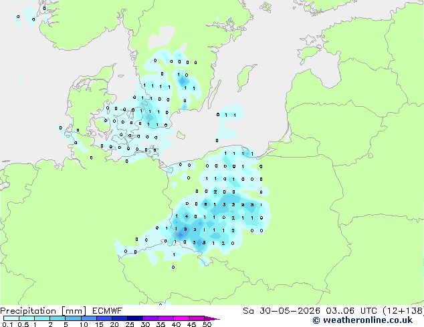Click the '0.5' legend scale value
This screenshot has height=327, width=424.
23,324
